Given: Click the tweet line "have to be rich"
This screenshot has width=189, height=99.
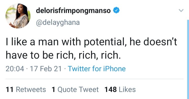Looking at the screenshot, I should click(63, 55).
